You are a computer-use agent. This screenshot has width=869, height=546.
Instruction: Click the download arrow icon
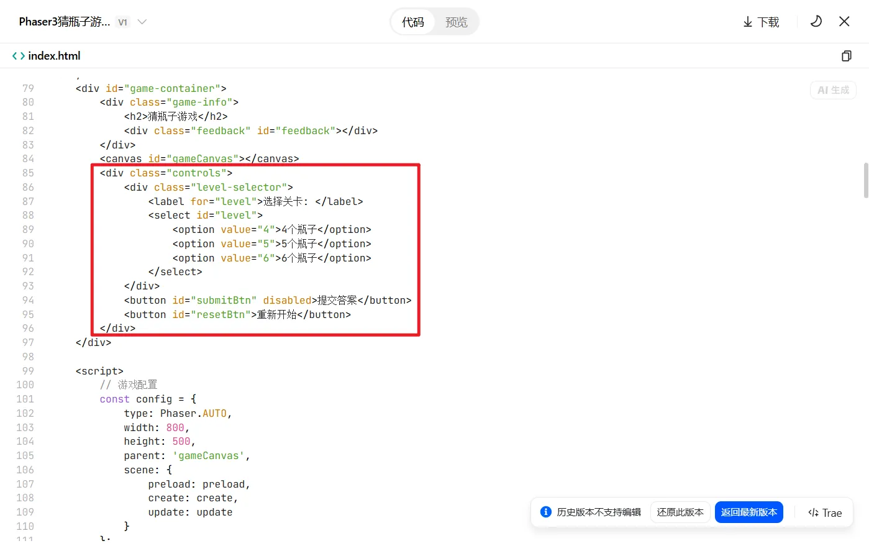tap(748, 22)
